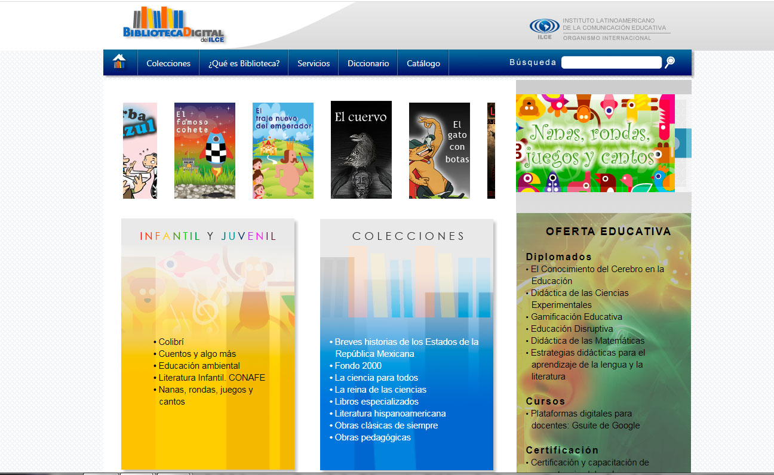This screenshot has width=774, height=475.
Task: Open the Literatura hispanoamericana link
Action: point(390,414)
